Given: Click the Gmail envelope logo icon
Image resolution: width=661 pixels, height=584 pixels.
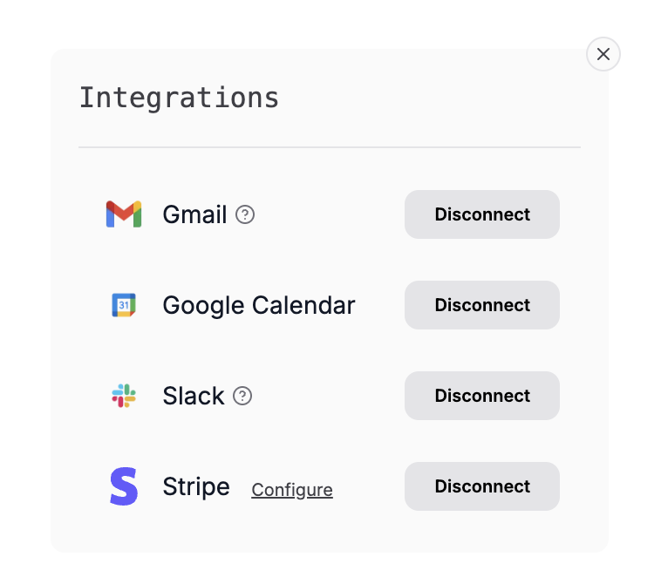Looking at the screenshot, I should pyautogui.click(x=124, y=214).
